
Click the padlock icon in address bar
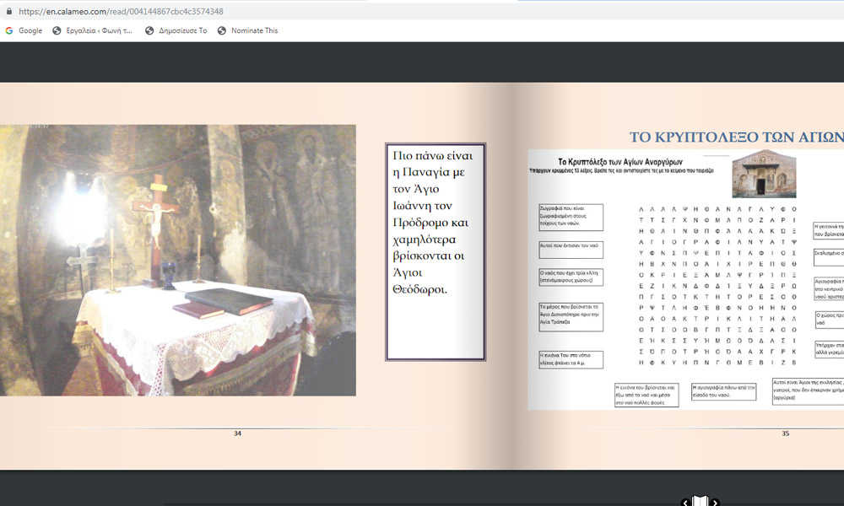tap(9, 11)
